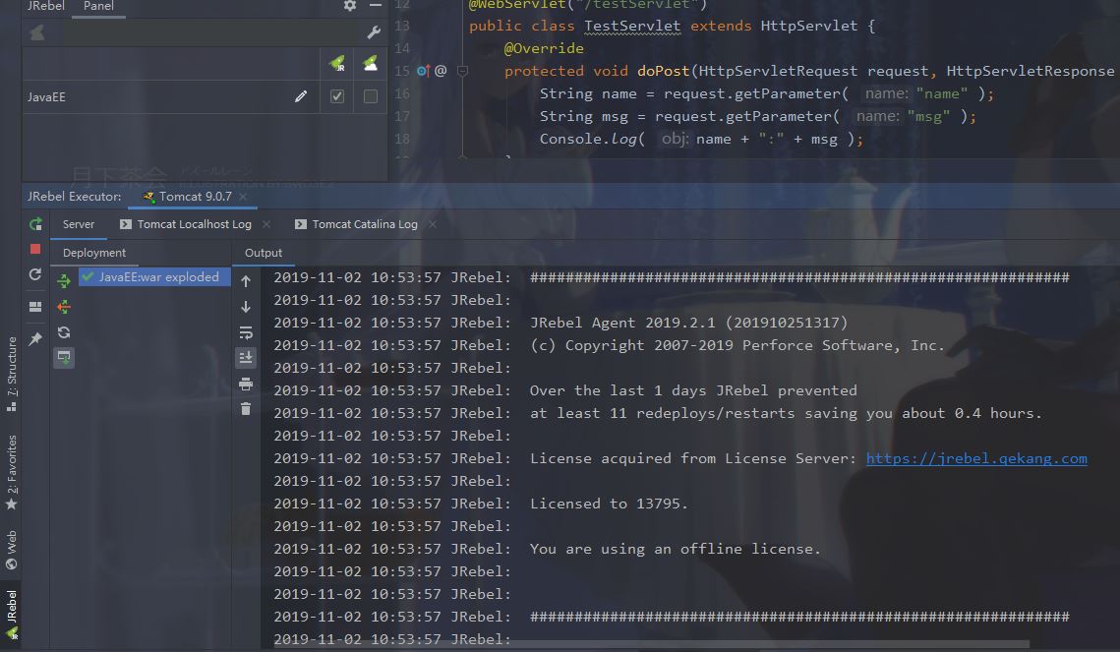This screenshot has width=1120, height=652.
Task: Open JRebel panel settings gear
Action: tap(349, 6)
